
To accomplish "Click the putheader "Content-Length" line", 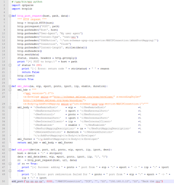I will (52, 48).
